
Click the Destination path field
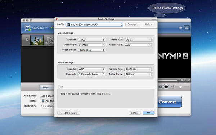point(47,106)
